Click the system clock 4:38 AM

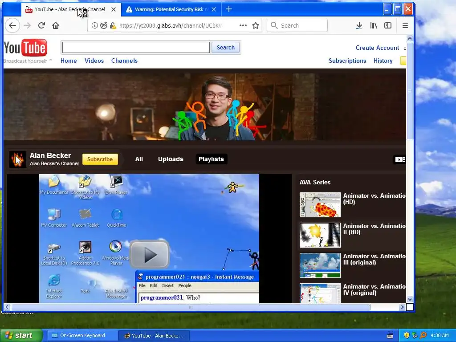(x=440, y=335)
